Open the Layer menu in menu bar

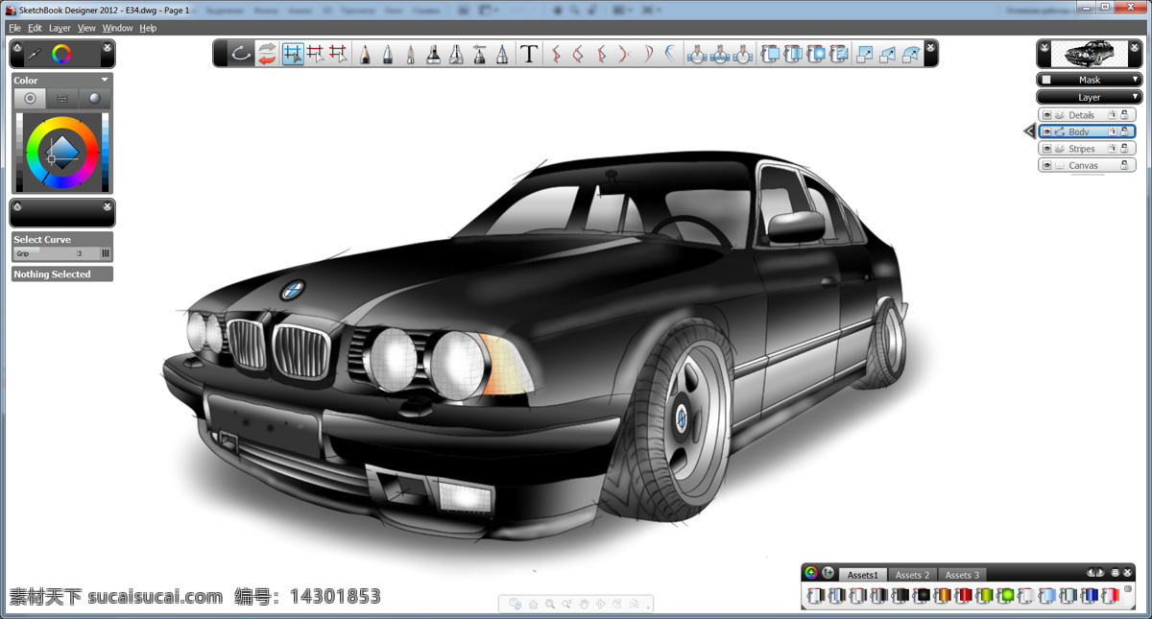[60, 28]
